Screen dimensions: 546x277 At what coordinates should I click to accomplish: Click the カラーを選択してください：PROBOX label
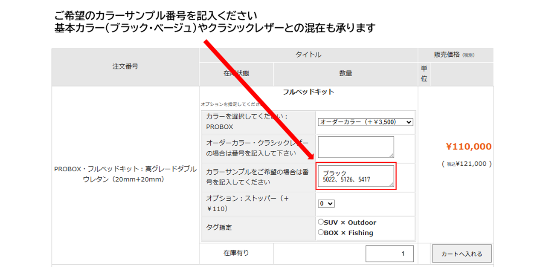tap(247, 121)
